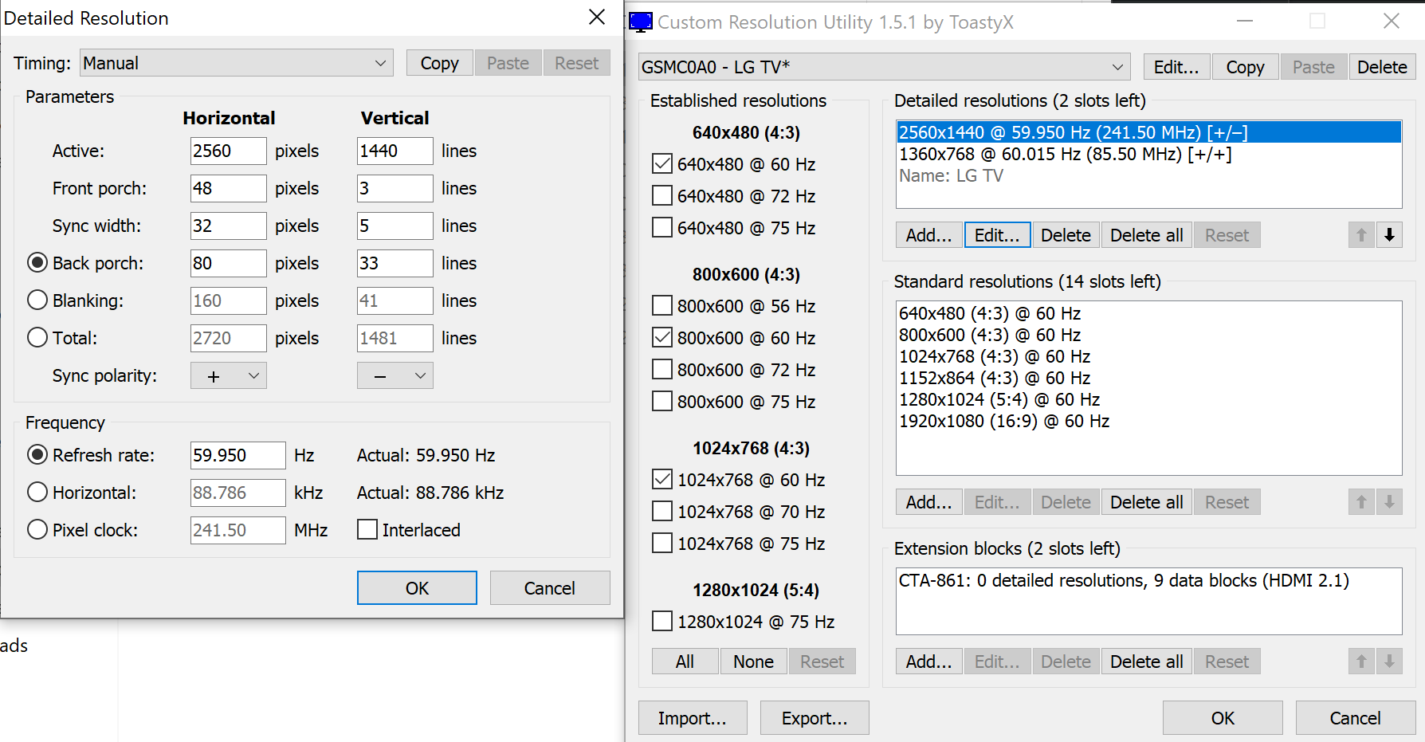
Task: Select the Blanking radio button
Action: tap(37, 300)
